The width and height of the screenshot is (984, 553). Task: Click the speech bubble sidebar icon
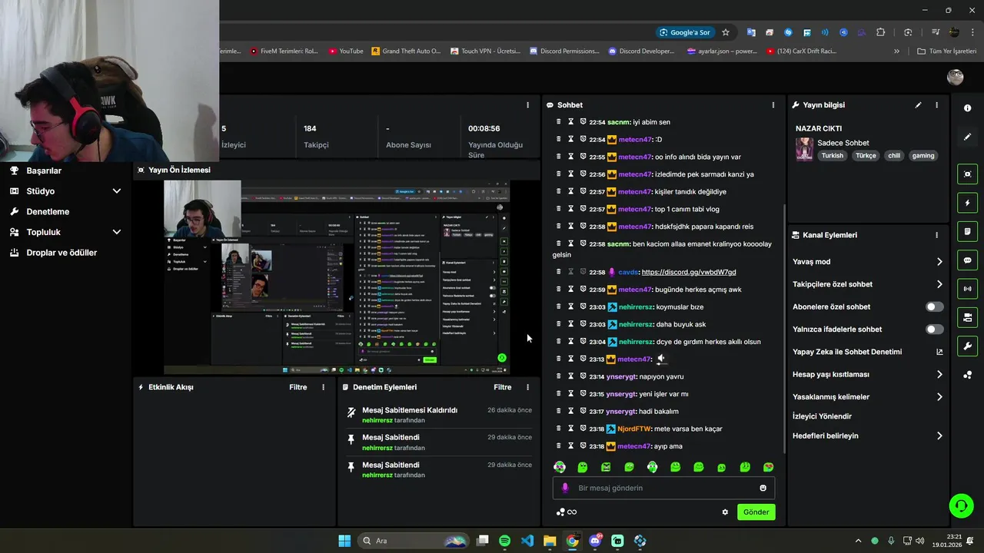pos(967,260)
